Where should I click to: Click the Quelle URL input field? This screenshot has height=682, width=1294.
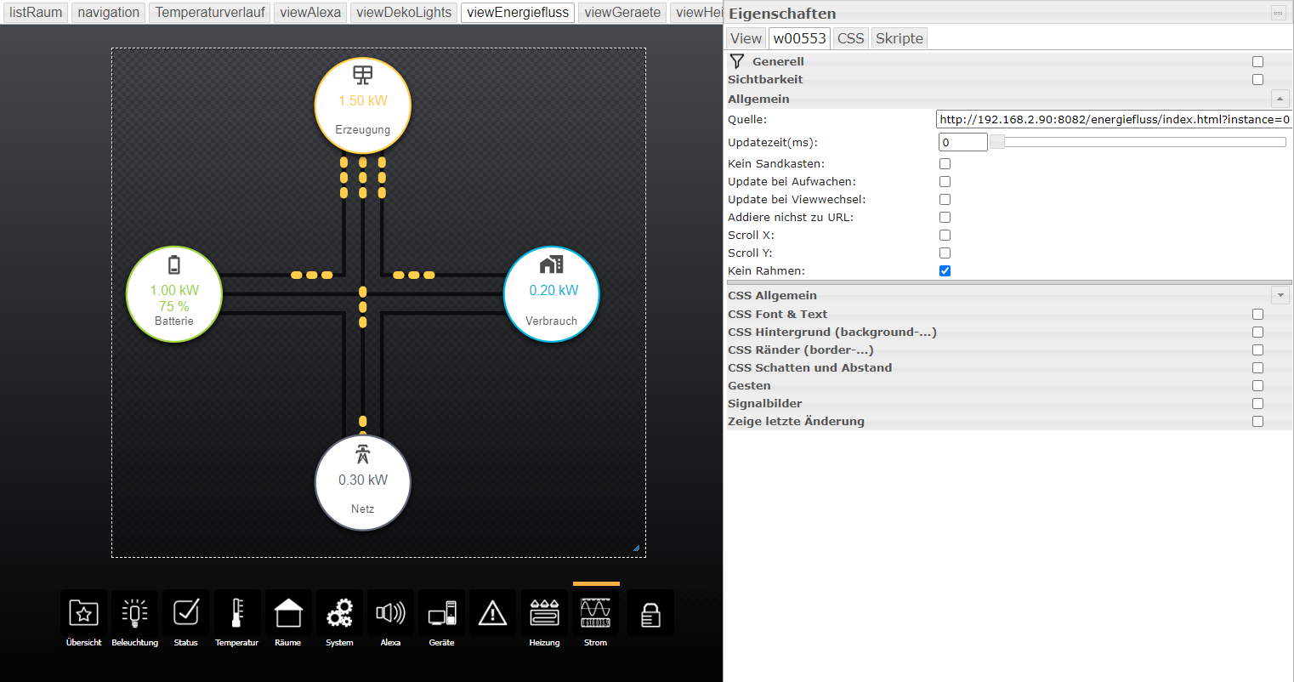(1114, 120)
